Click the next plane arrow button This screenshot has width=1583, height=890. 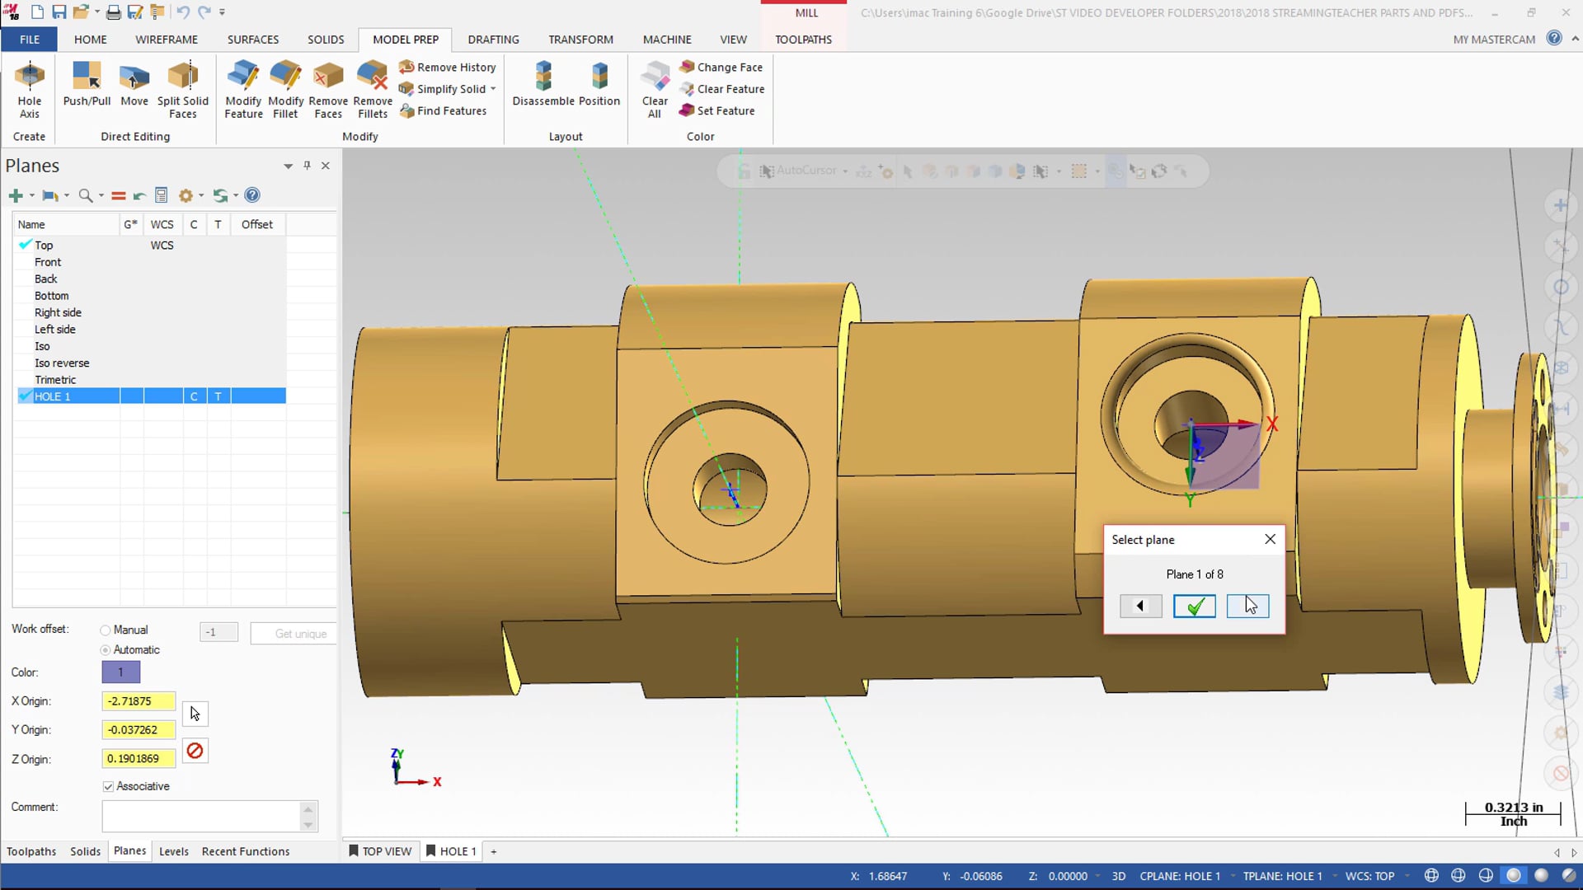(x=1247, y=606)
